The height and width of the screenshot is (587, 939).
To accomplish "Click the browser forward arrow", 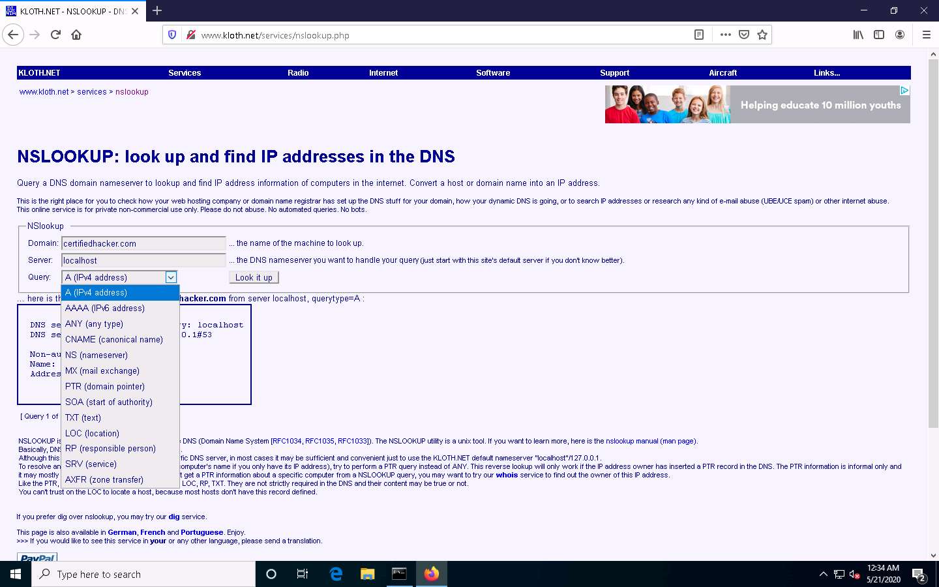I will pos(35,35).
